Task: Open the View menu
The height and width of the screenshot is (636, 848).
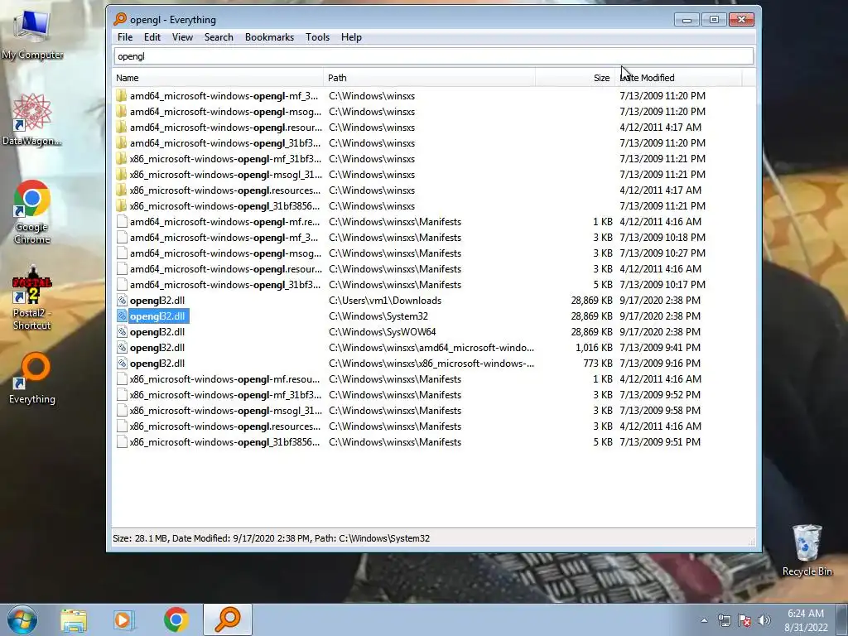Action: pos(182,37)
